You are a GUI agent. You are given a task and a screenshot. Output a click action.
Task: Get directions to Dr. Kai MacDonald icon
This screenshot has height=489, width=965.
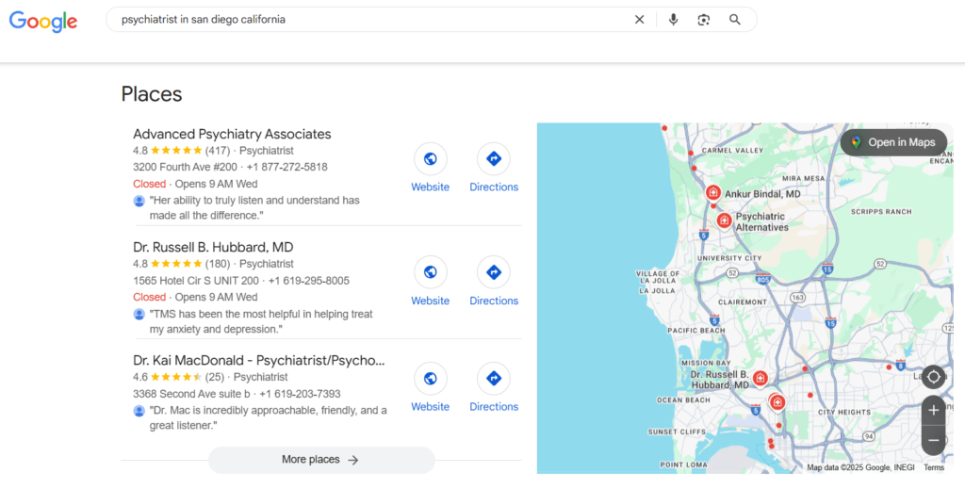[494, 378]
